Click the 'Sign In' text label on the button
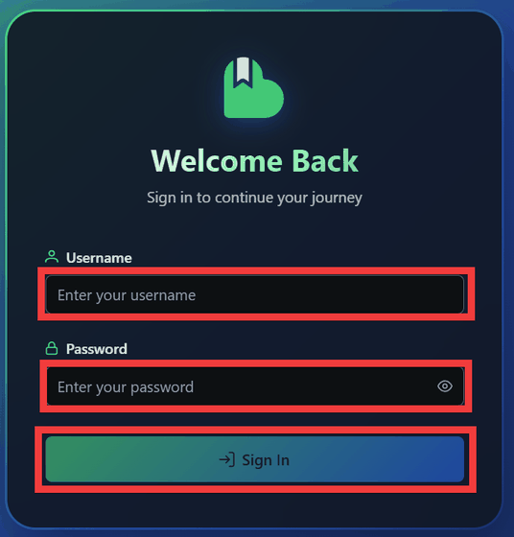 (x=266, y=460)
